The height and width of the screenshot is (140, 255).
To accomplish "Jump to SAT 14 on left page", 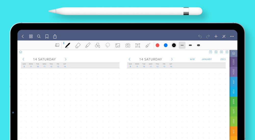I will point(65,65).
